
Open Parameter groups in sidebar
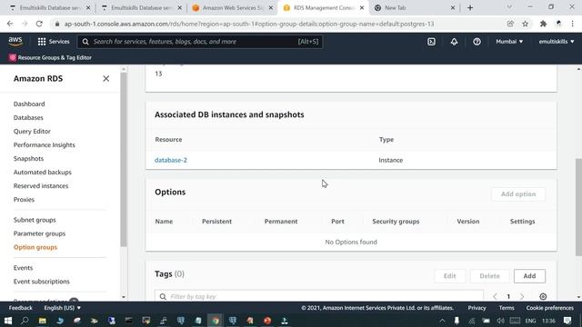point(39,233)
